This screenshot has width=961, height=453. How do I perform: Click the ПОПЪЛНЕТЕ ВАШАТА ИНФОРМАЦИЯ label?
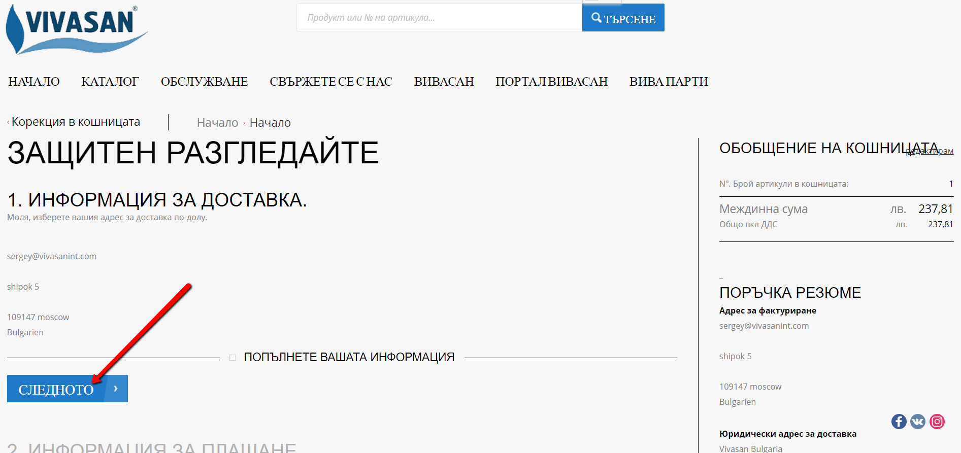pos(349,357)
